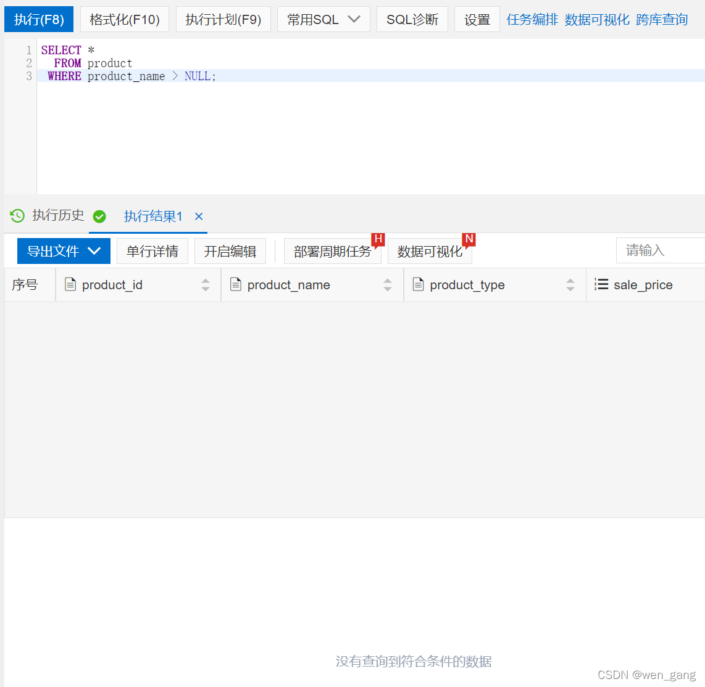This screenshot has height=687, width=705.
Task: Open the 常用SQL dropdown
Action: point(323,19)
